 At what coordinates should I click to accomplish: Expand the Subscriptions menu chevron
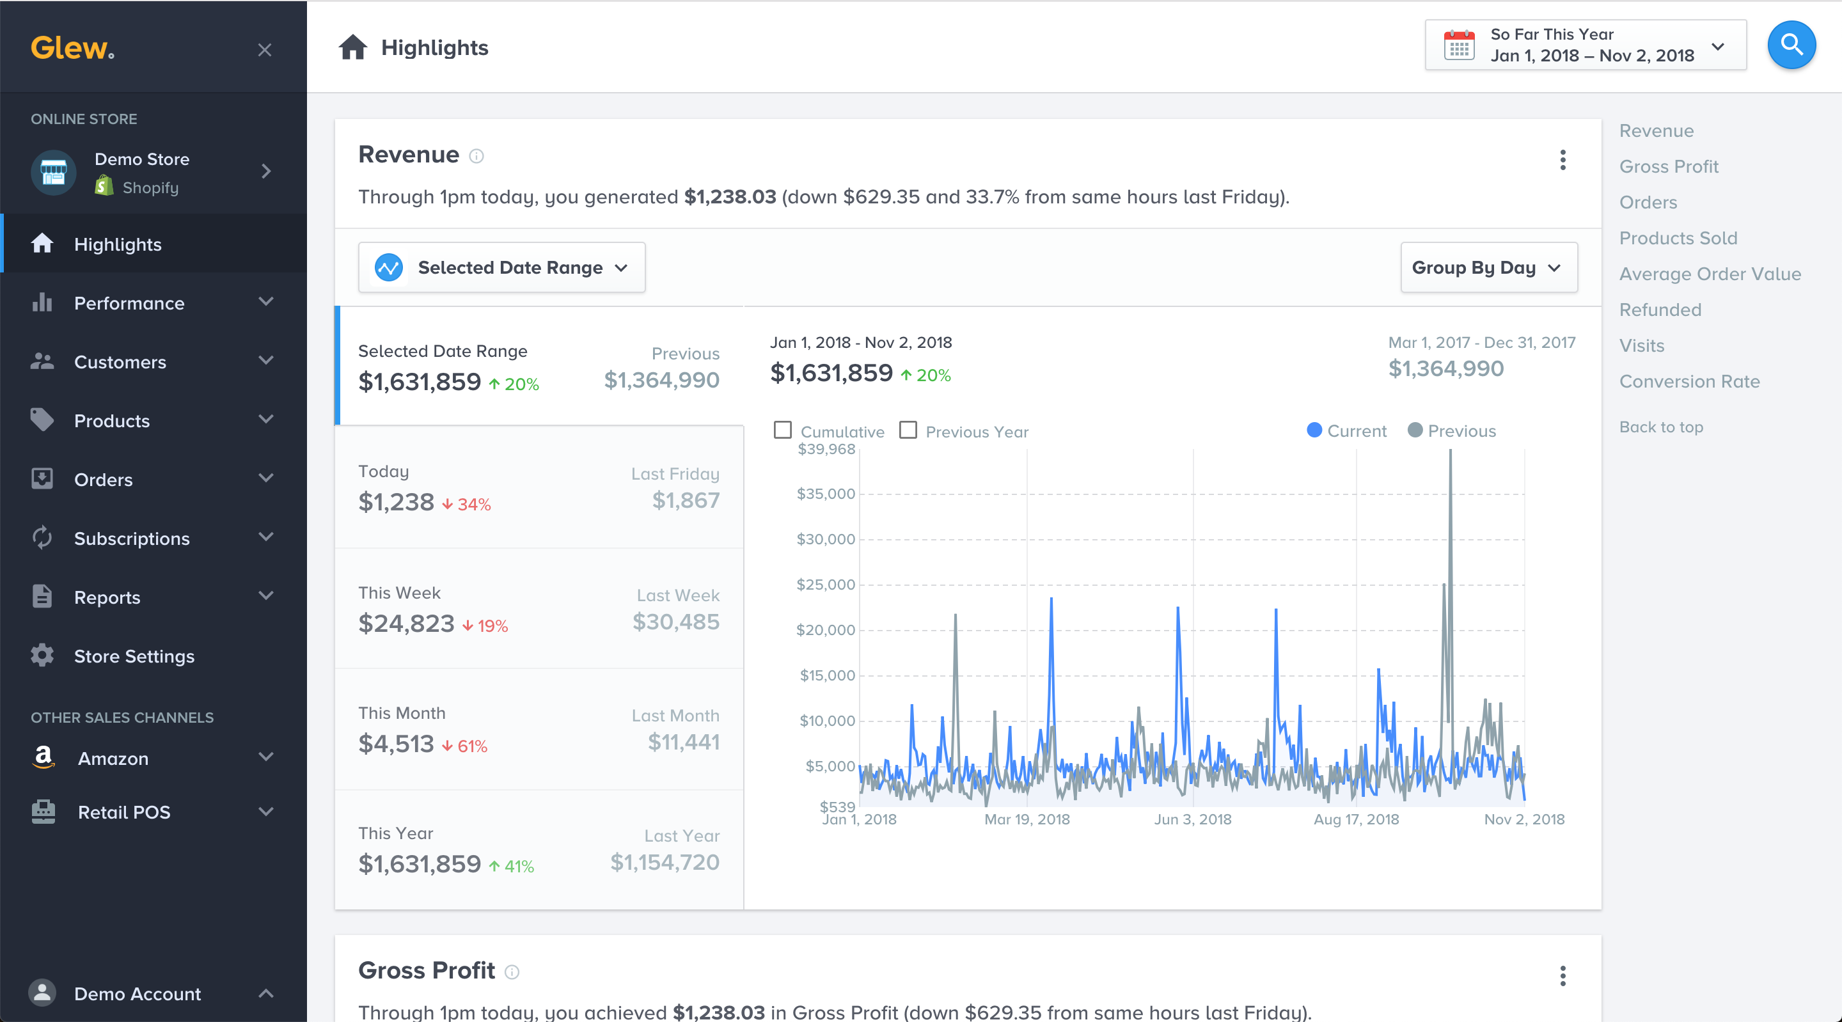coord(266,537)
